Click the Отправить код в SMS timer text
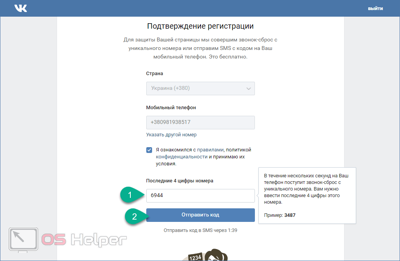The width and height of the screenshot is (400, 261). pos(200,230)
